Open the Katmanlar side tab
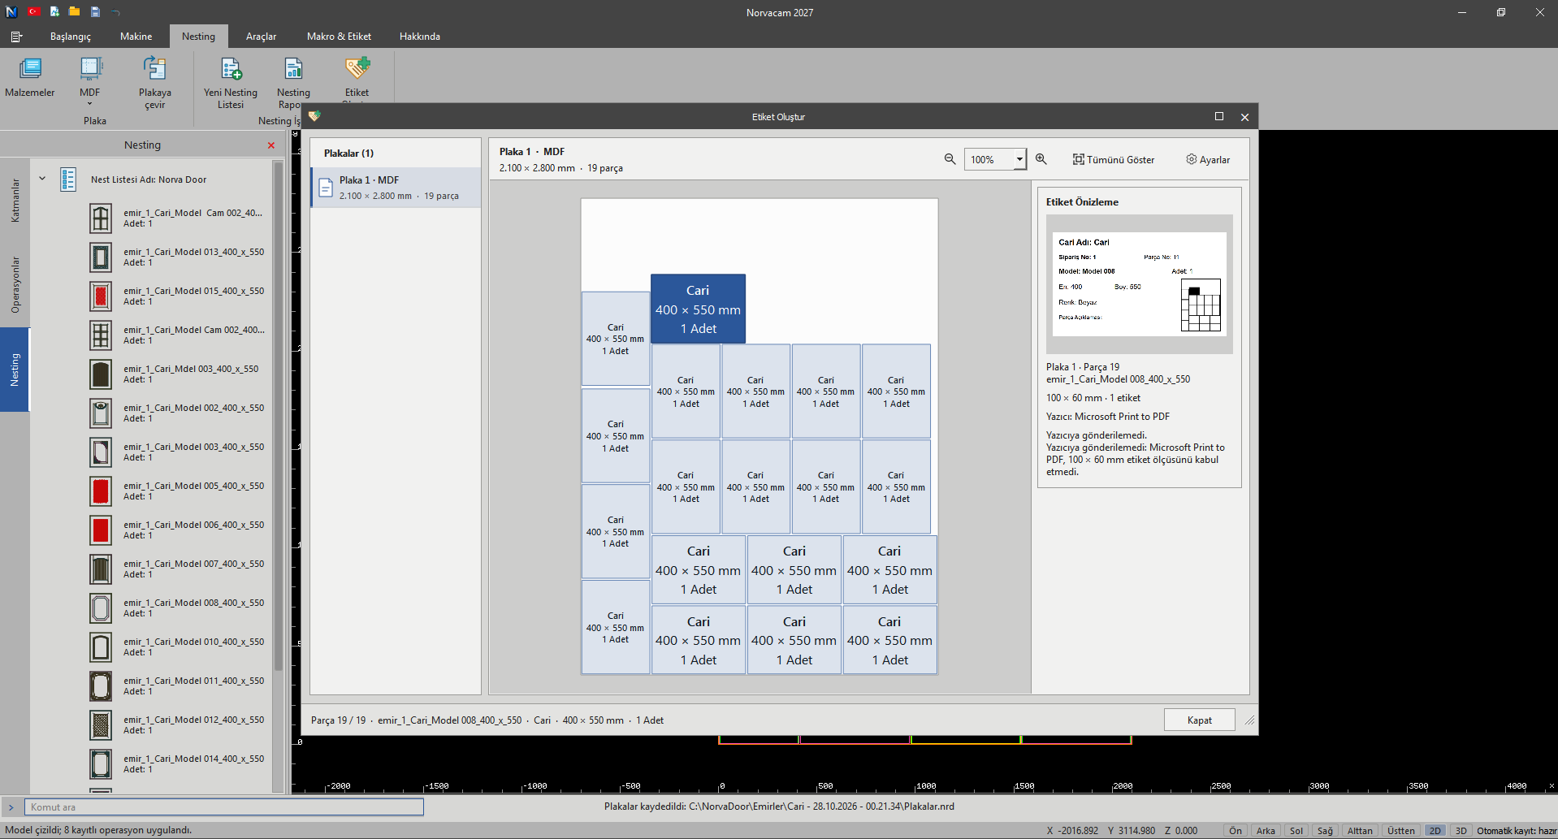 (x=15, y=201)
